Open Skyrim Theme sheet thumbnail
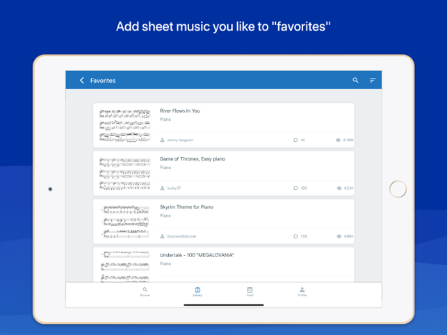This screenshot has width=447, height=335. (124, 222)
